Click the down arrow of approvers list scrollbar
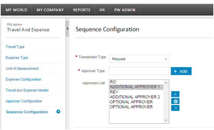Image resolution: width=214 pixels, height=130 pixels. click(x=166, y=120)
